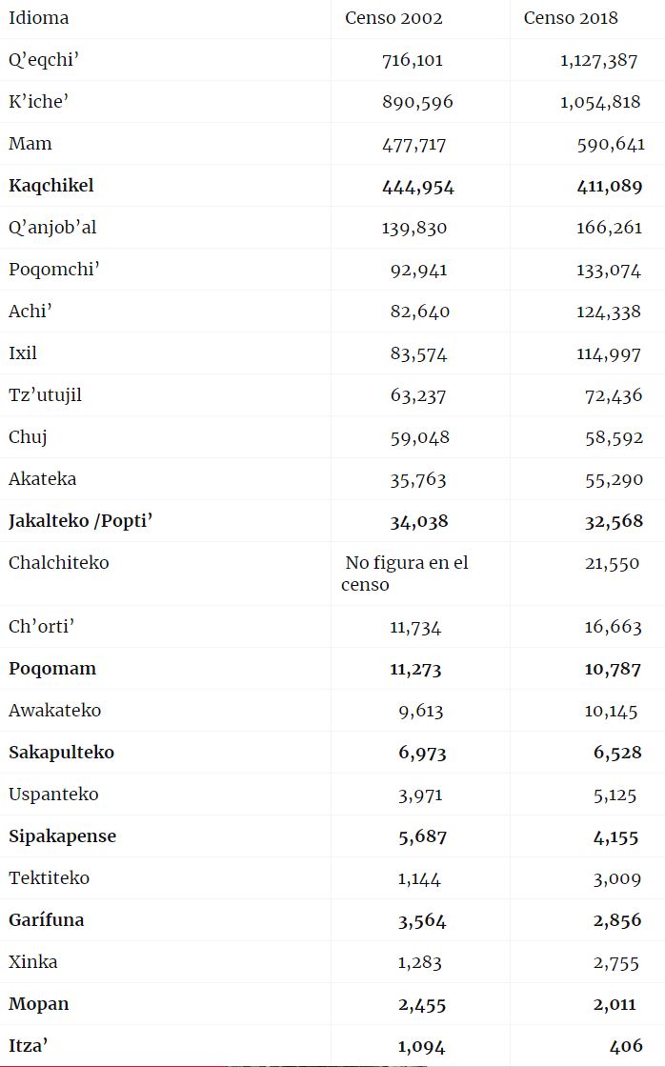Select the Xinka 2018 value 2,755
The width and height of the screenshot is (665, 1067).
617,962
